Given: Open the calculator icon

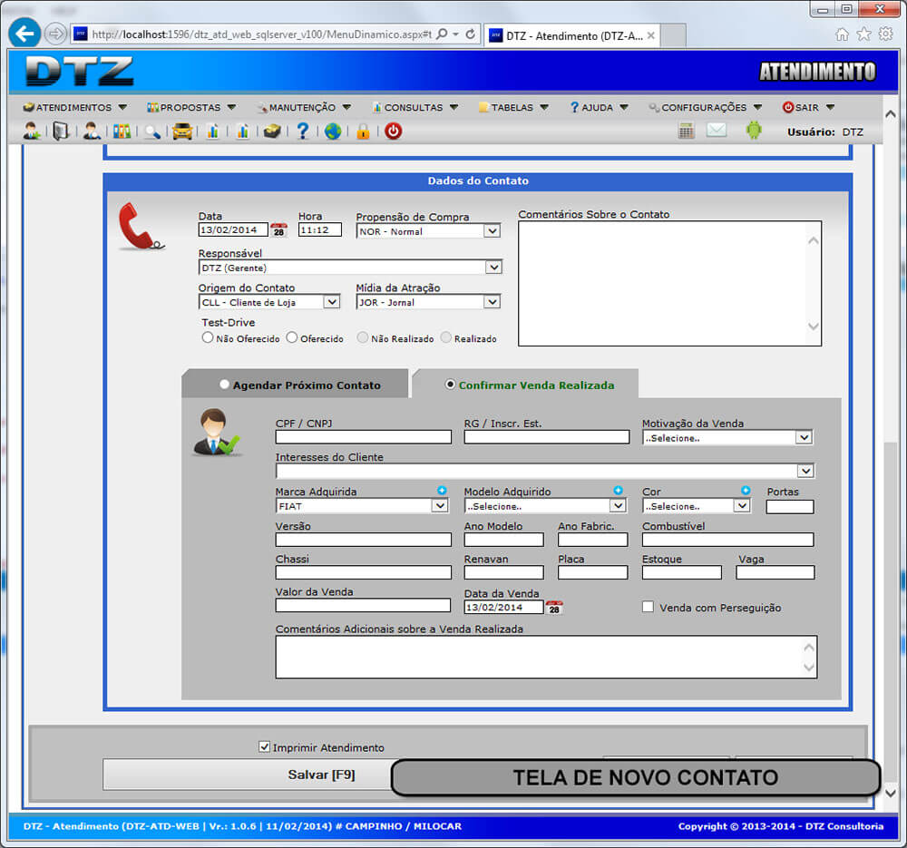Looking at the screenshot, I should 687,131.
